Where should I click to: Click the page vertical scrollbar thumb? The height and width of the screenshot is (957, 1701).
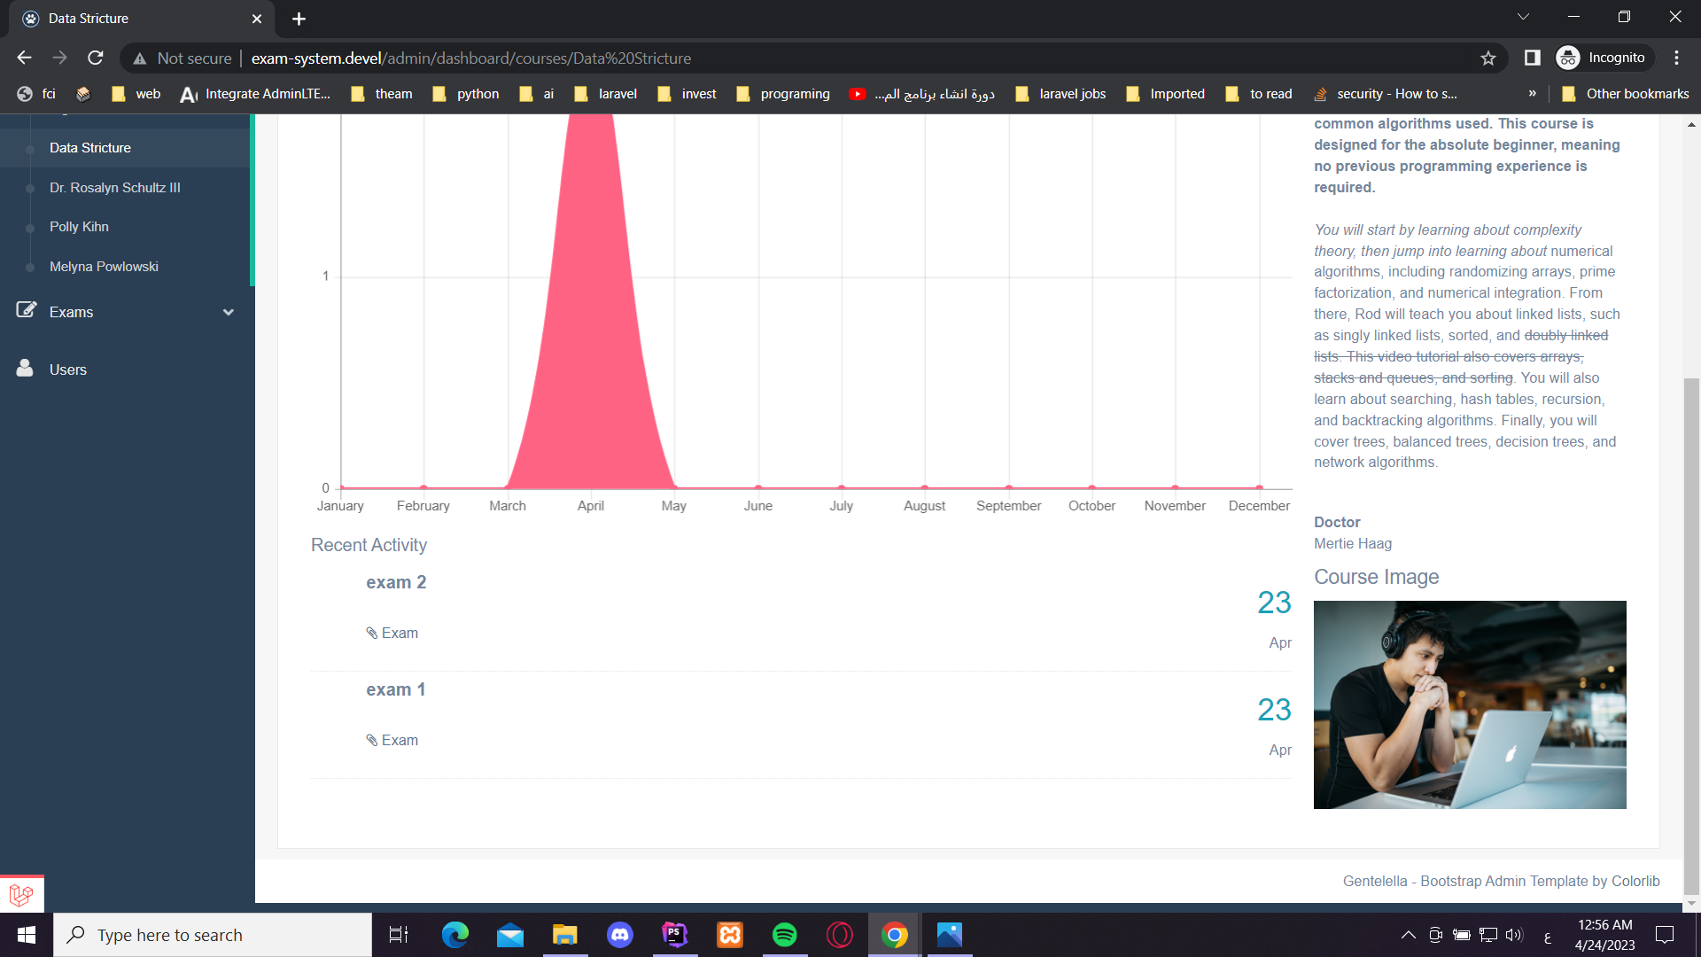[x=1691, y=635]
